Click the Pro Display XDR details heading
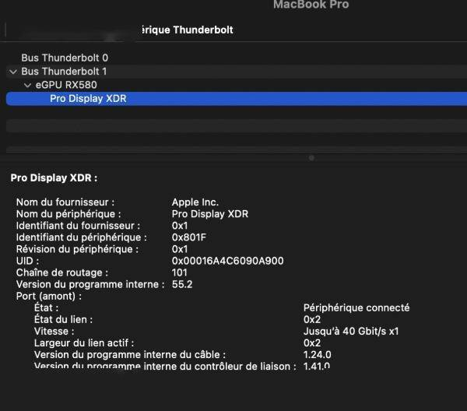 pyautogui.click(x=54, y=177)
